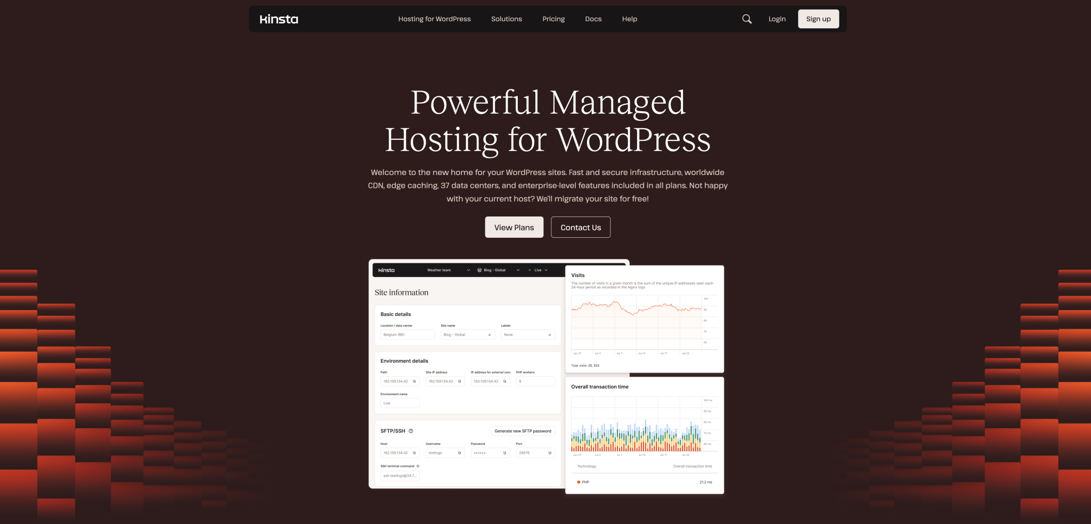
Task: Copy the SFTP password with its copy icon
Action: 504,453
